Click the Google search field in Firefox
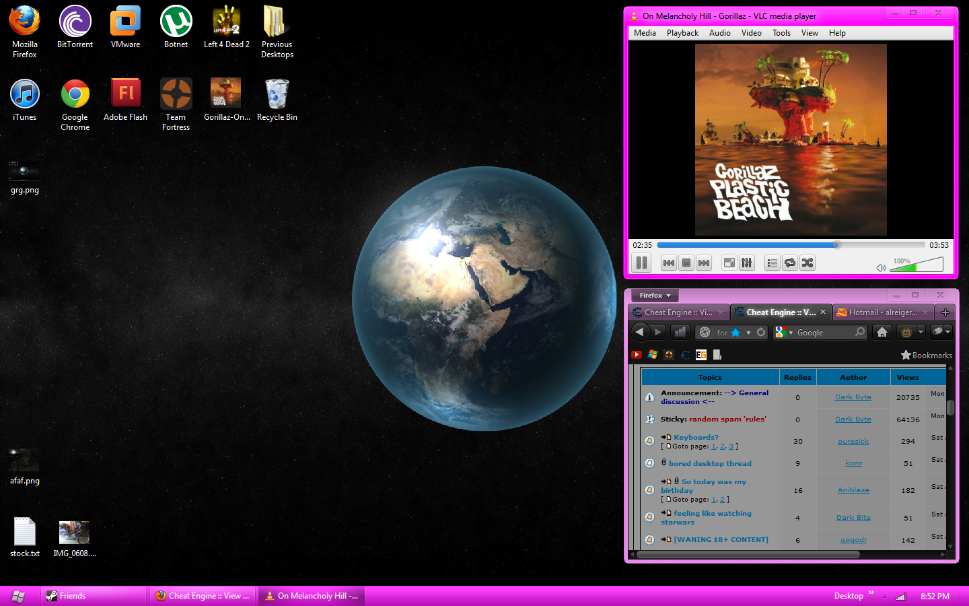This screenshot has height=606, width=969. click(824, 333)
